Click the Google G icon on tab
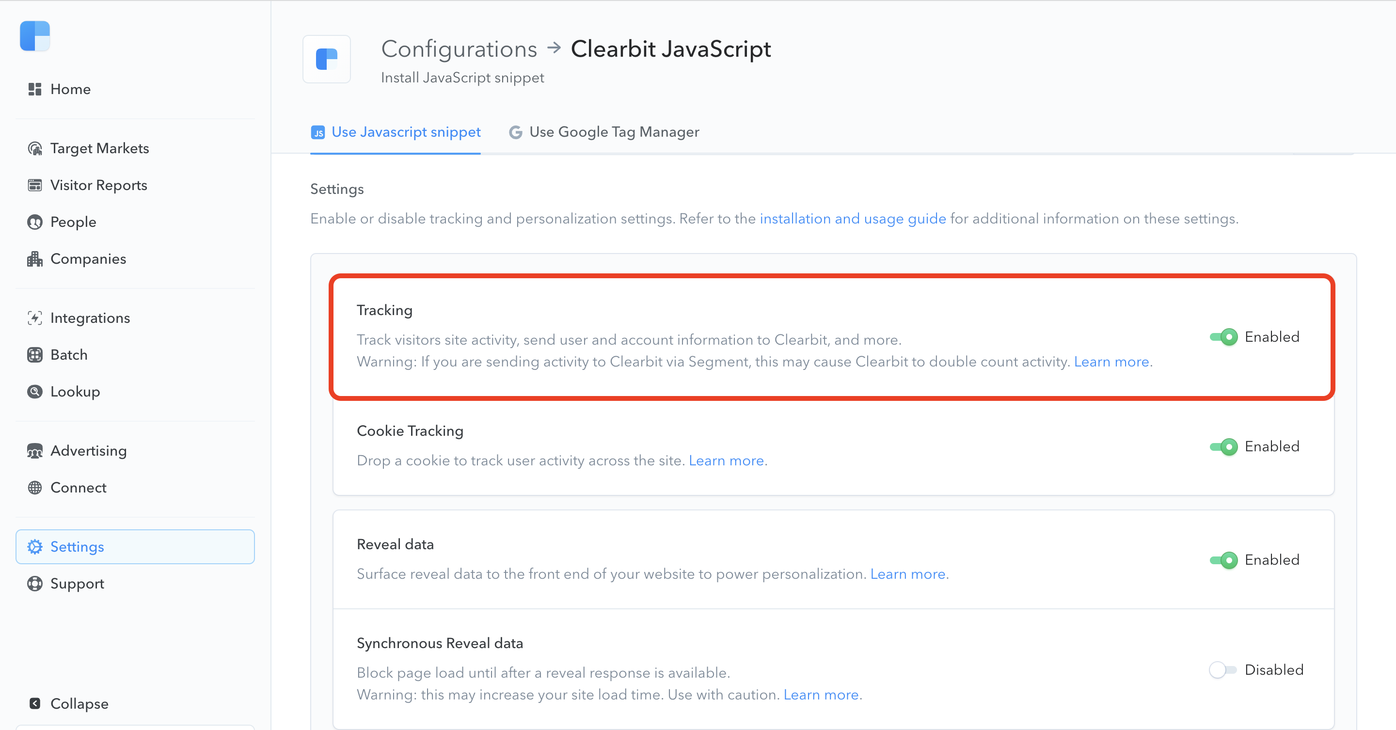Image resolution: width=1396 pixels, height=730 pixels. (515, 132)
